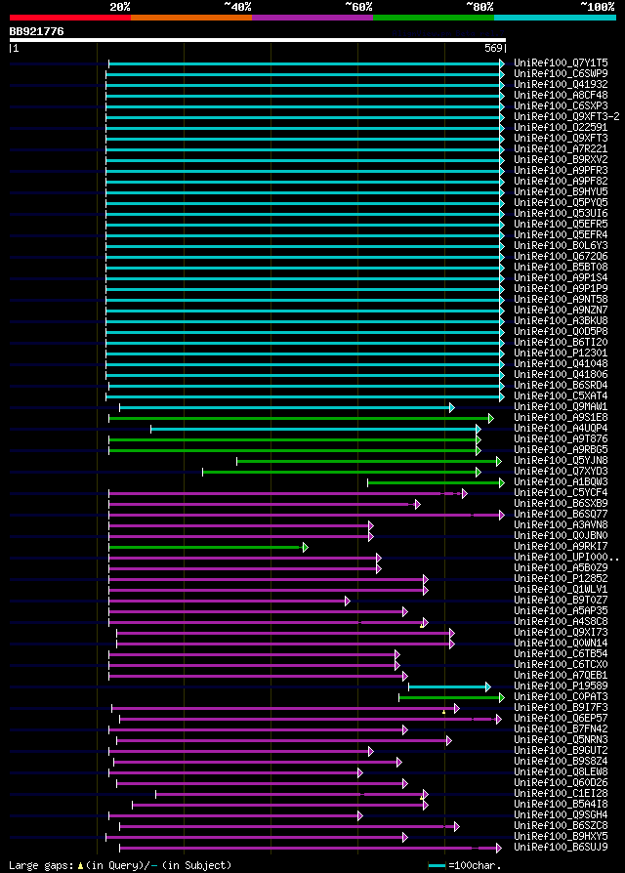The width and height of the screenshot is (625, 873).
Task: Click the purple ~60% identity legend segment
Action: pyautogui.click(x=312, y=18)
